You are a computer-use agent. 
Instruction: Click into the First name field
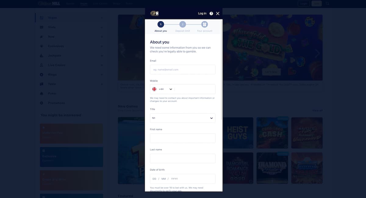(183, 138)
